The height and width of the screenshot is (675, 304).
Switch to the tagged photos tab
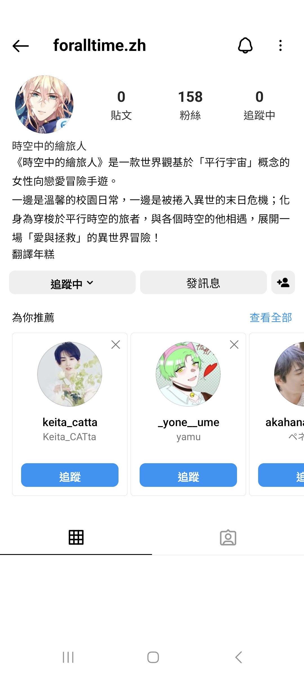[x=228, y=537]
